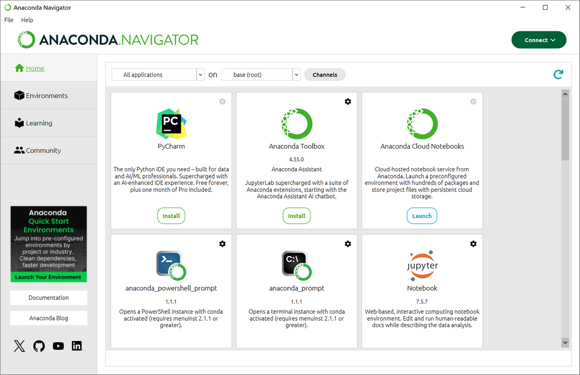Click the Quick Start Environments banner

click(x=48, y=244)
